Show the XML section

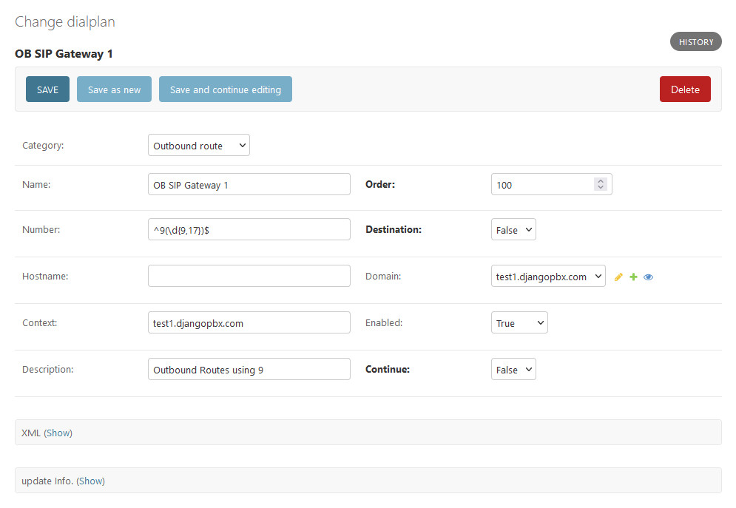pos(58,433)
